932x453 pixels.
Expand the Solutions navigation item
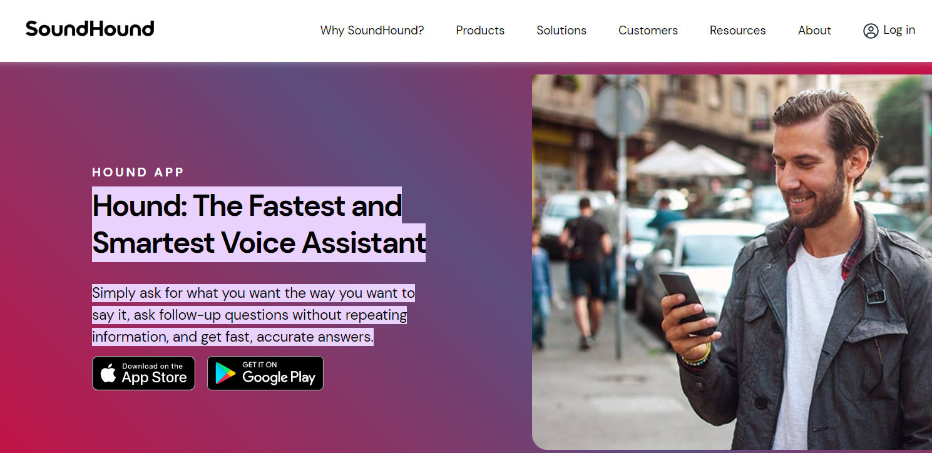click(561, 30)
